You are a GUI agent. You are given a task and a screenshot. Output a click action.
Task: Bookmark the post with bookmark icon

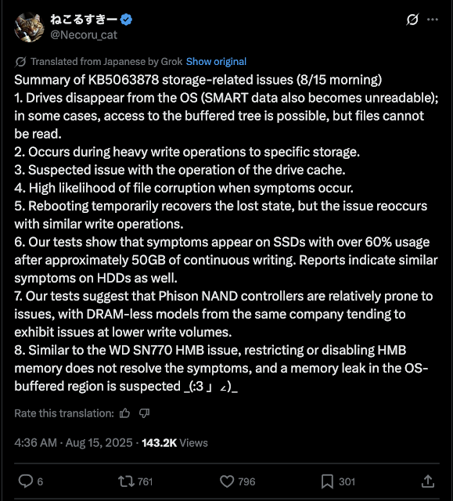click(327, 481)
